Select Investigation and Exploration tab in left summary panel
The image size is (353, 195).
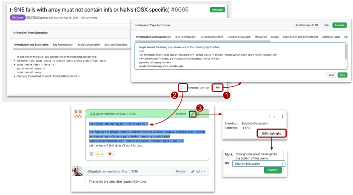click(31, 45)
